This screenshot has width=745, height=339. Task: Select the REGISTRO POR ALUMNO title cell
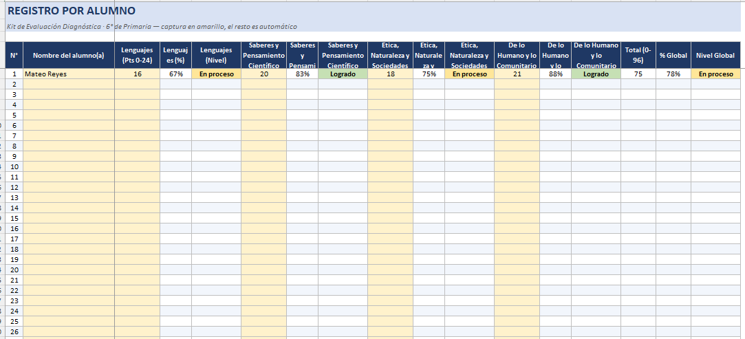[72, 11]
